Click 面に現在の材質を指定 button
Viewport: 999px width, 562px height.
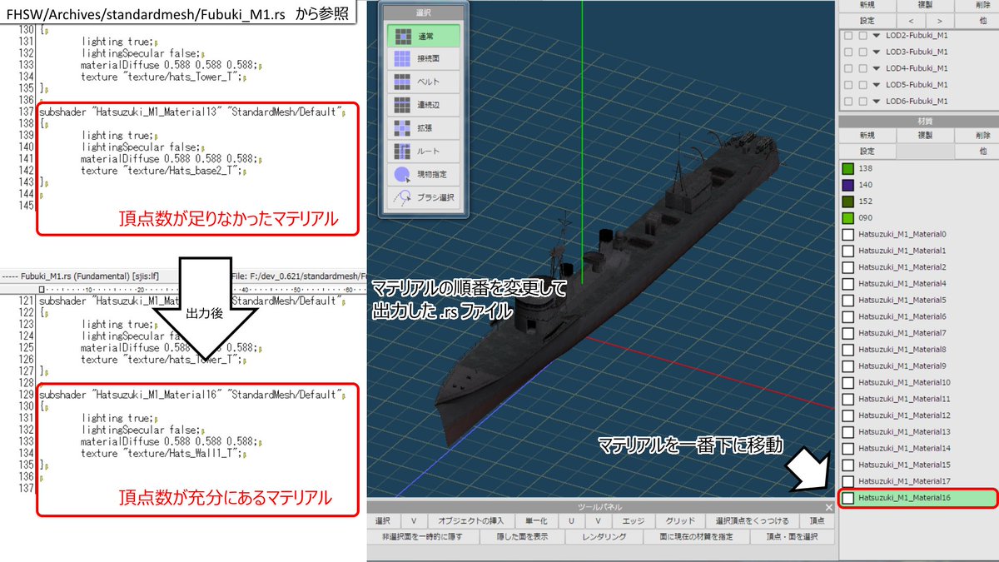click(697, 537)
